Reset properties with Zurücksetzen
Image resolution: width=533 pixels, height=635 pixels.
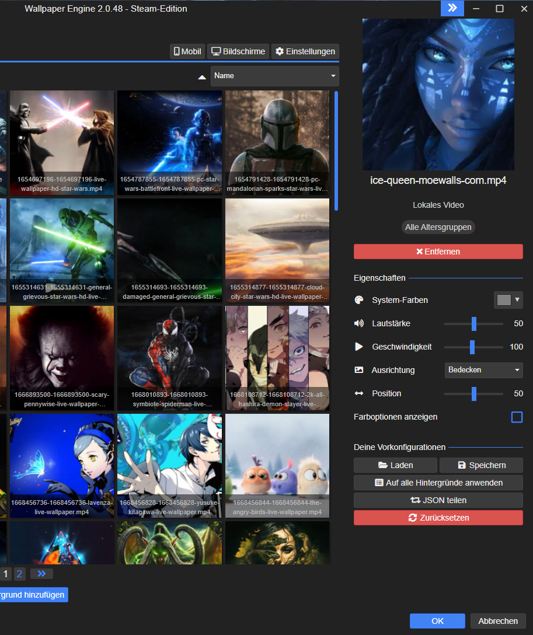pyautogui.click(x=438, y=518)
